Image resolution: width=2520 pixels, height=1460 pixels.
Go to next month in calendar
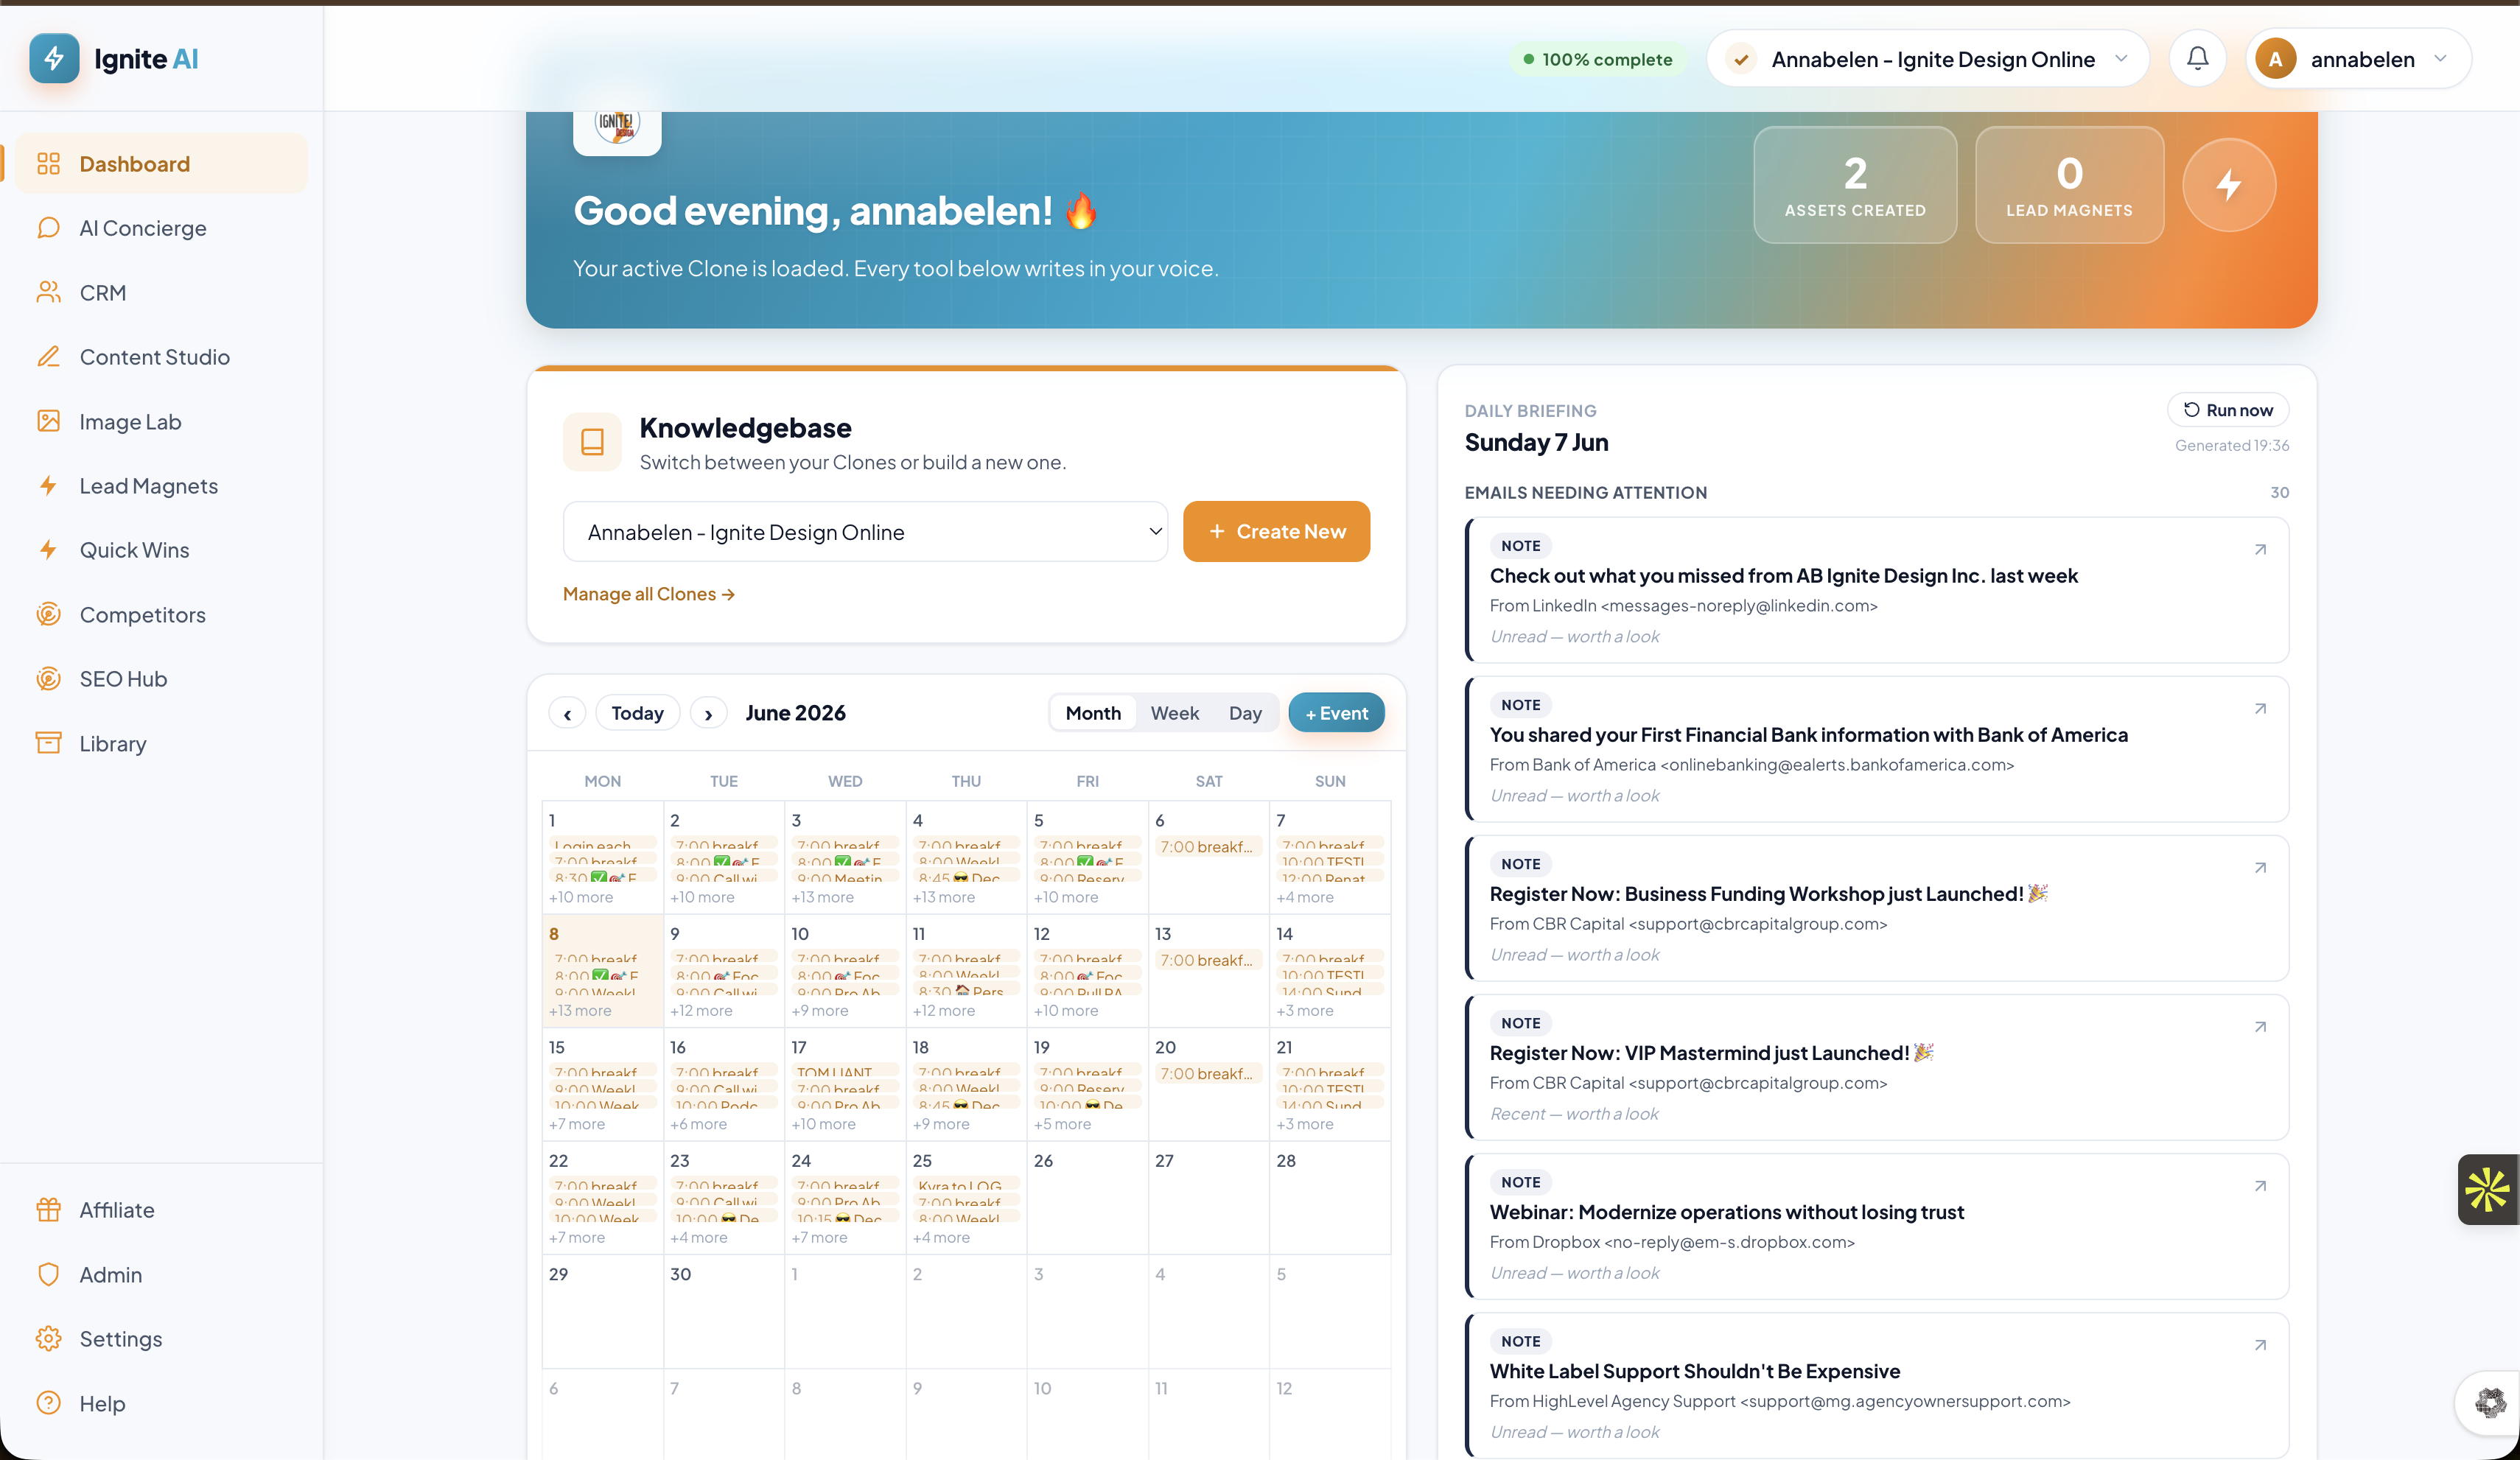(x=708, y=713)
